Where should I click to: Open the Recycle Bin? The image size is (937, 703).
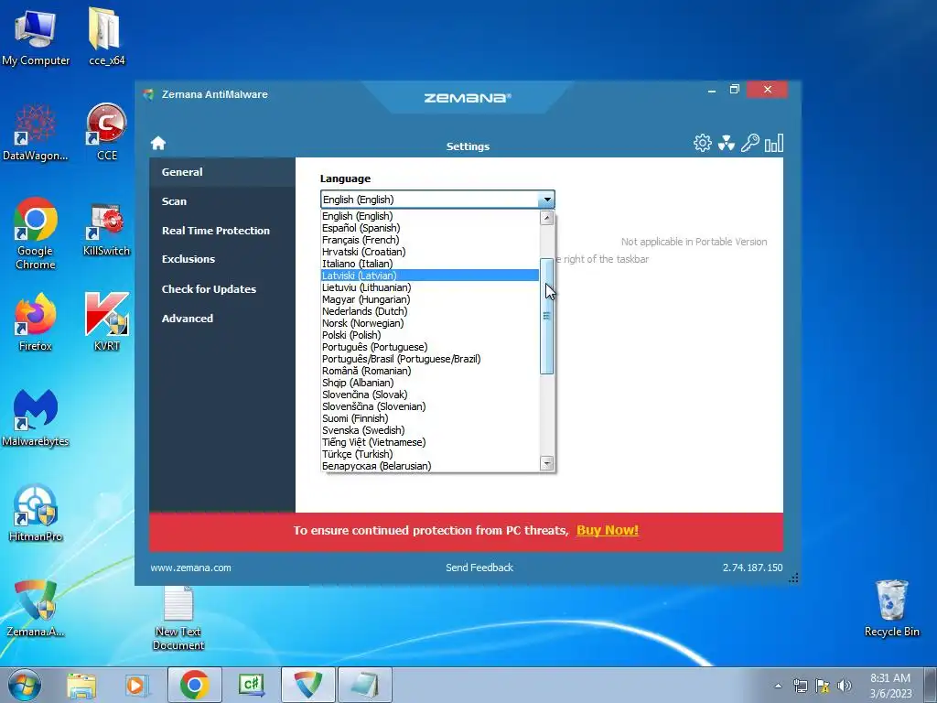891,608
